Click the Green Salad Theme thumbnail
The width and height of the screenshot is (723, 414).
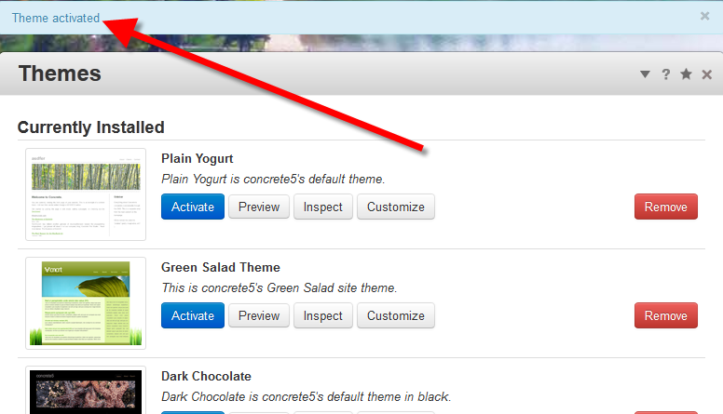coord(86,303)
